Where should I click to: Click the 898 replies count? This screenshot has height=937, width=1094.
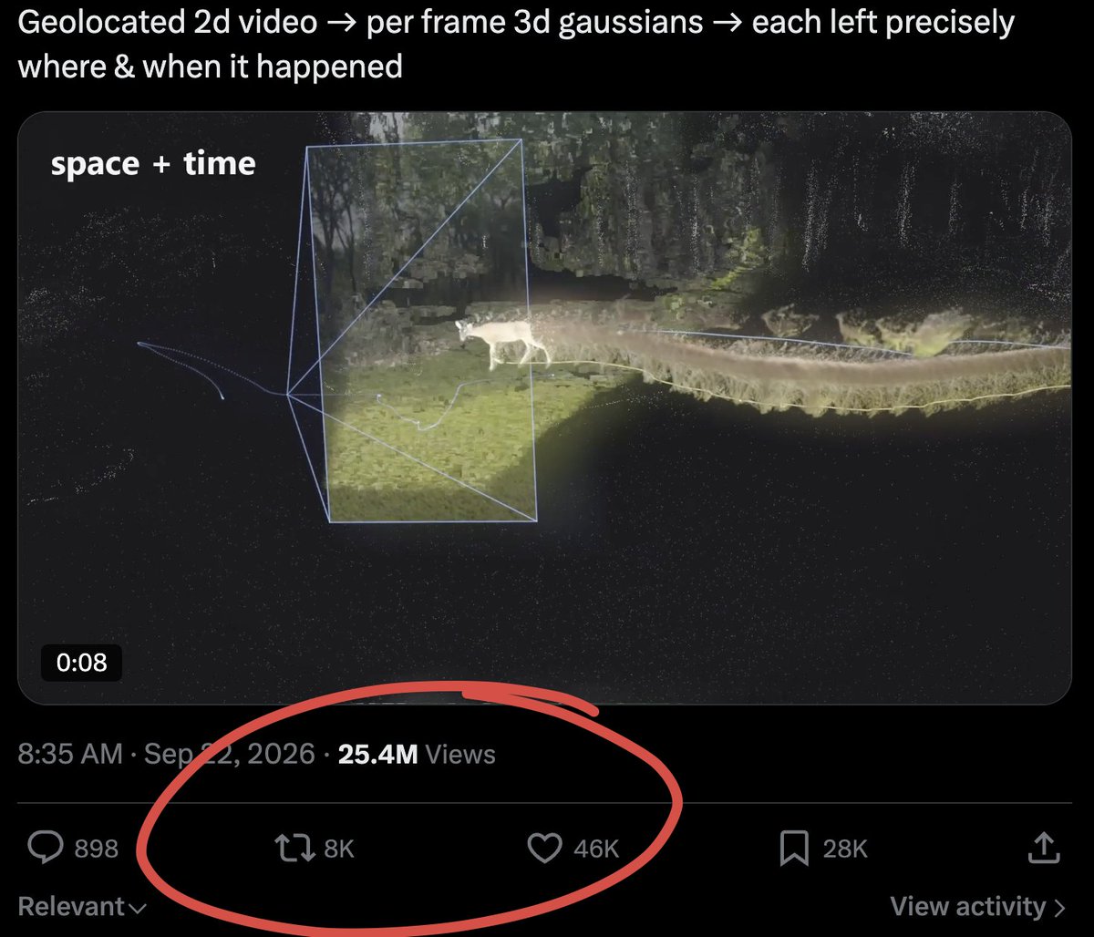(97, 849)
